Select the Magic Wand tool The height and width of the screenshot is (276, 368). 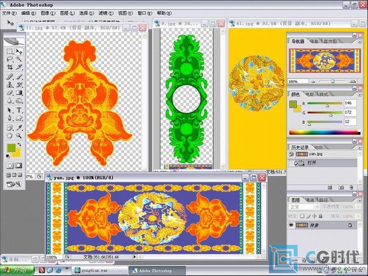tap(19, 59)
